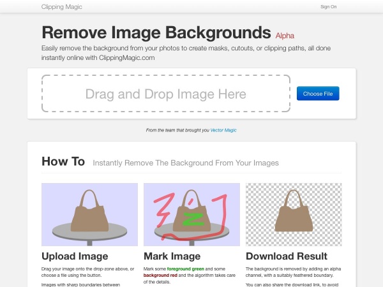
Task: Open the Vector Magic link
Action: click(223, 130)
